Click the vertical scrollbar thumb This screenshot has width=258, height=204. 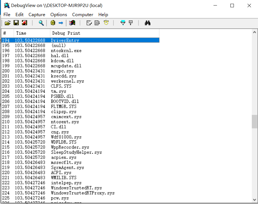point(255,121)
